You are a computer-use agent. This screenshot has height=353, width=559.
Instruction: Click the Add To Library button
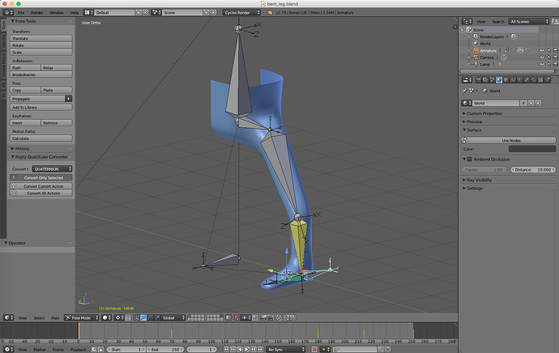pyautogui.click(x=41, y=107)
